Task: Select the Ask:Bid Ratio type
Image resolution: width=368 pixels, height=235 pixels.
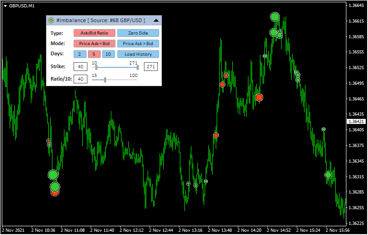Action: [x=94, y=33]
